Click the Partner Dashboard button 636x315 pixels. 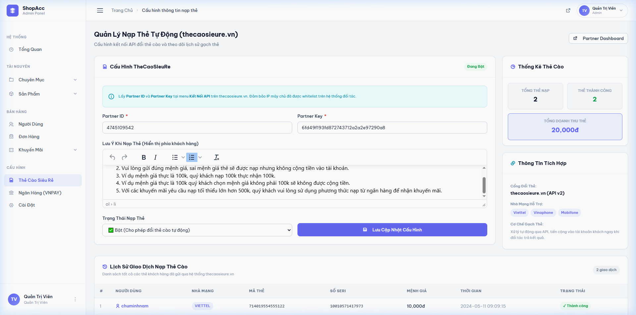click(x=598, y=38)
